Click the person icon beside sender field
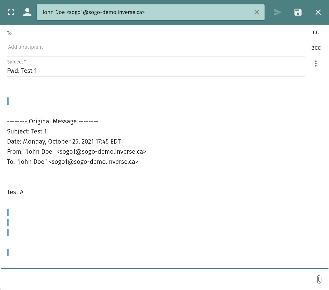 point(27,12)
